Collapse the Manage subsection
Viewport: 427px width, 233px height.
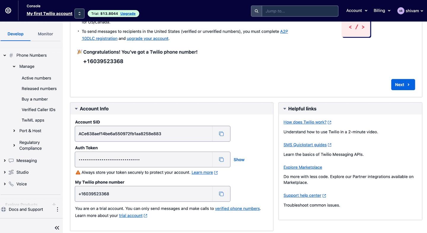pyautogui.click(x=14, y=67)
